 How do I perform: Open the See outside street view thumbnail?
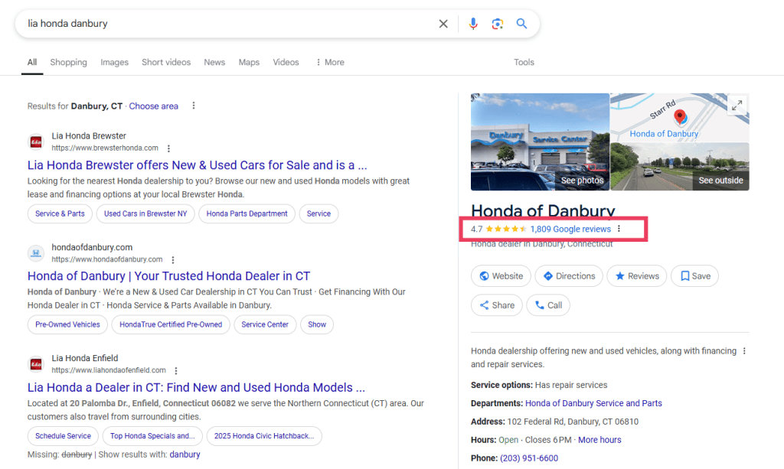680,167
